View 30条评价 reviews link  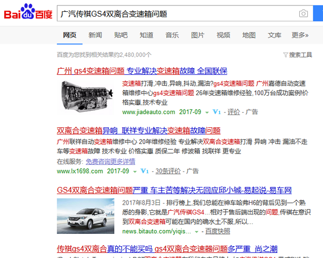point(167,171)
